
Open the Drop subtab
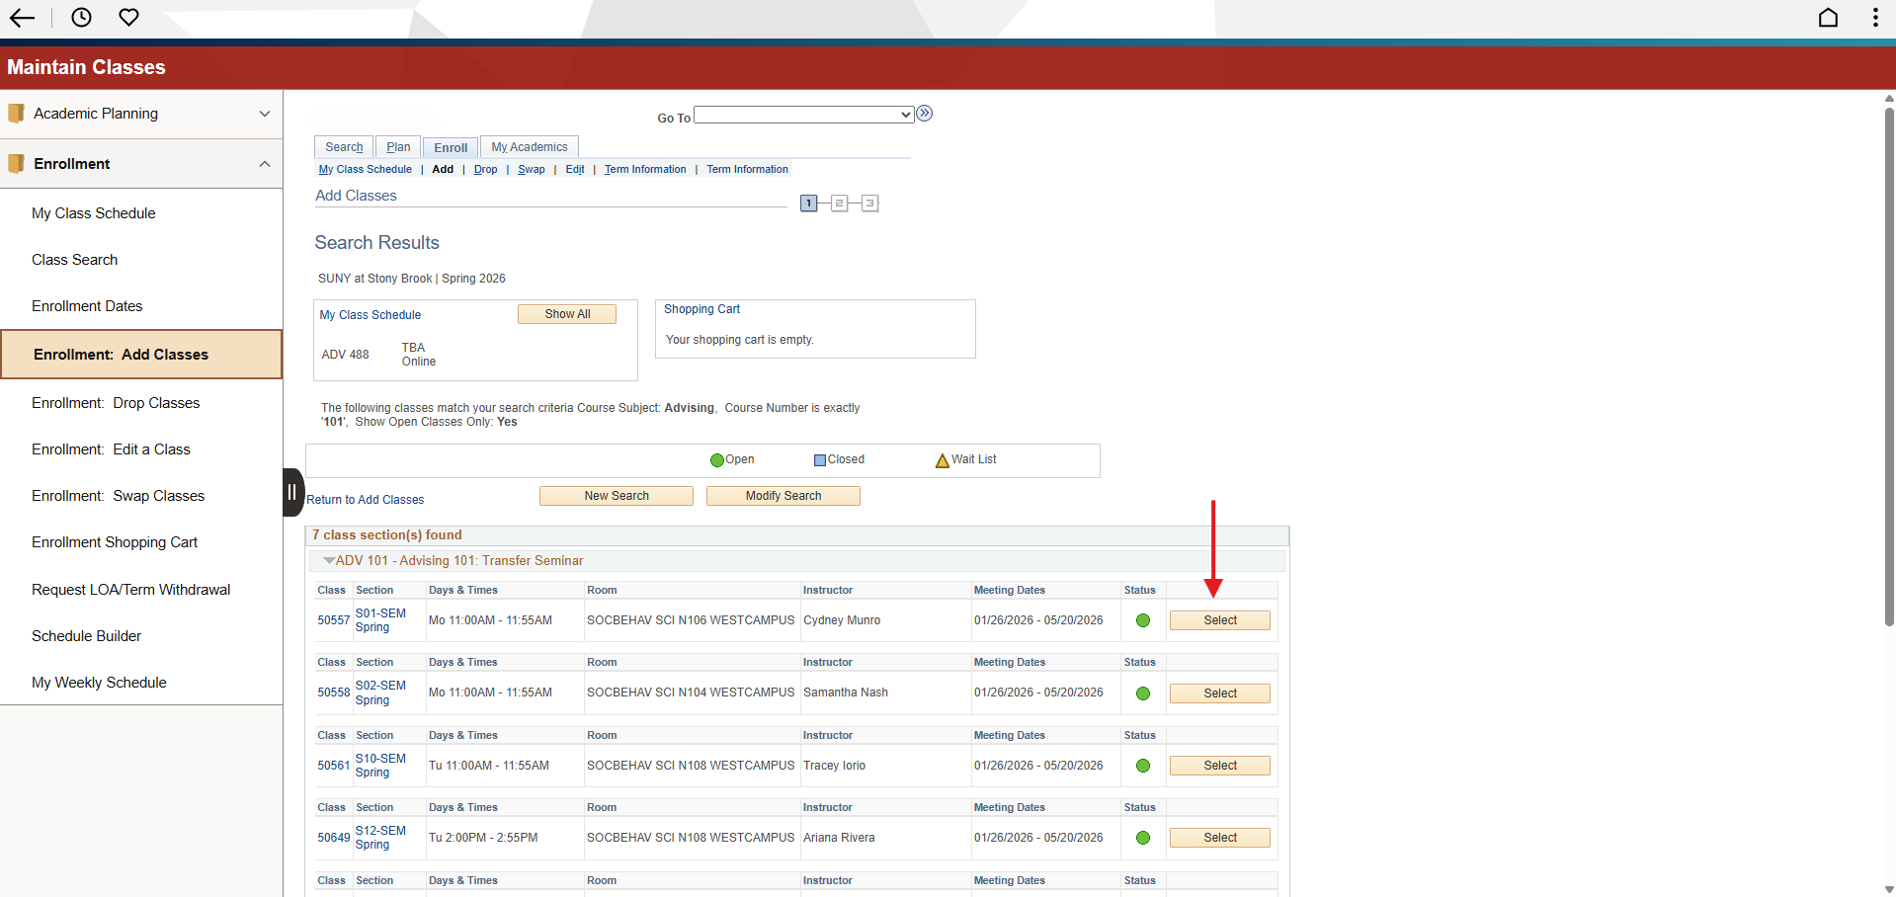coord(486,170)
